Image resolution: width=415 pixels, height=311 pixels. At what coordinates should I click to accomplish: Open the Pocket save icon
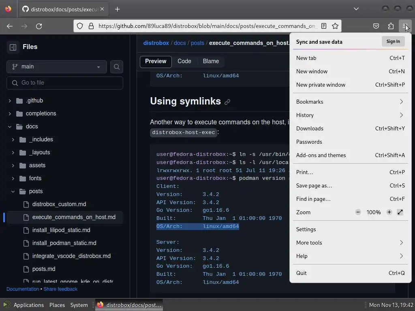click(x=376, y=26)
